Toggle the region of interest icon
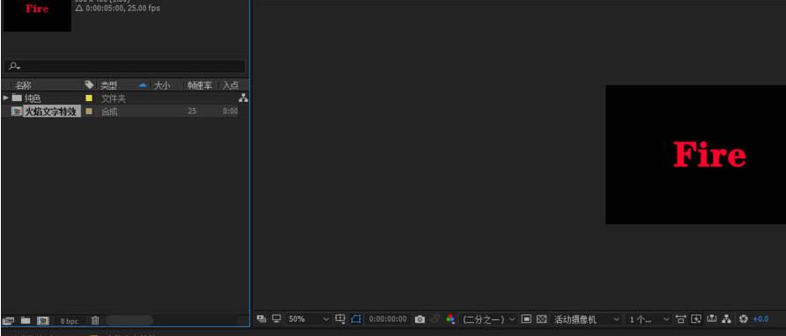The image size is (786, 336). tap(526, 319)
